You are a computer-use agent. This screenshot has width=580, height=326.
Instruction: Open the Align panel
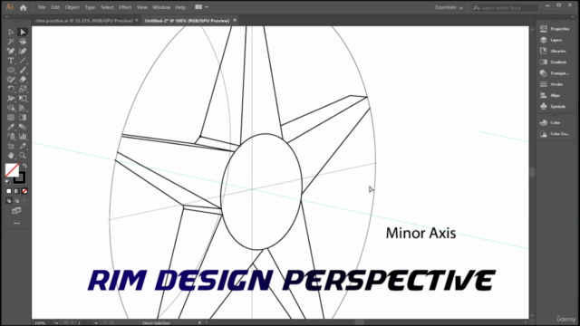pyautogui.click(x=550, y=95)
